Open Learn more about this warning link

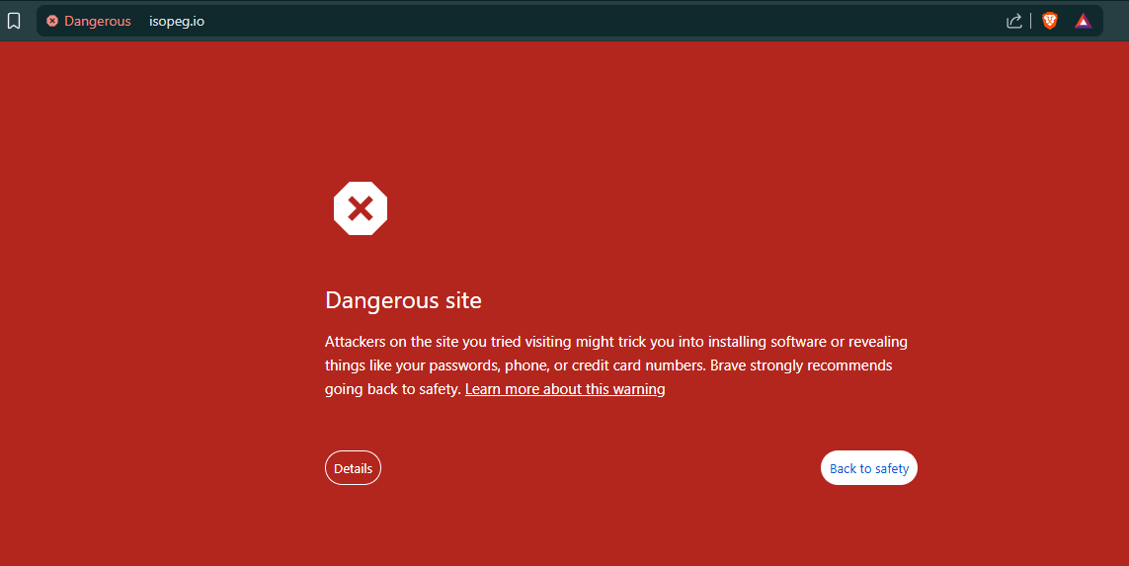(565, 389)
